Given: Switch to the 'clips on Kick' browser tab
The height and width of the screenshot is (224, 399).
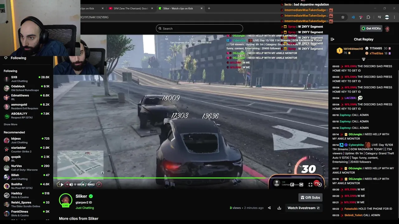Looking at the screenshot, I should (x=90, y=8).
